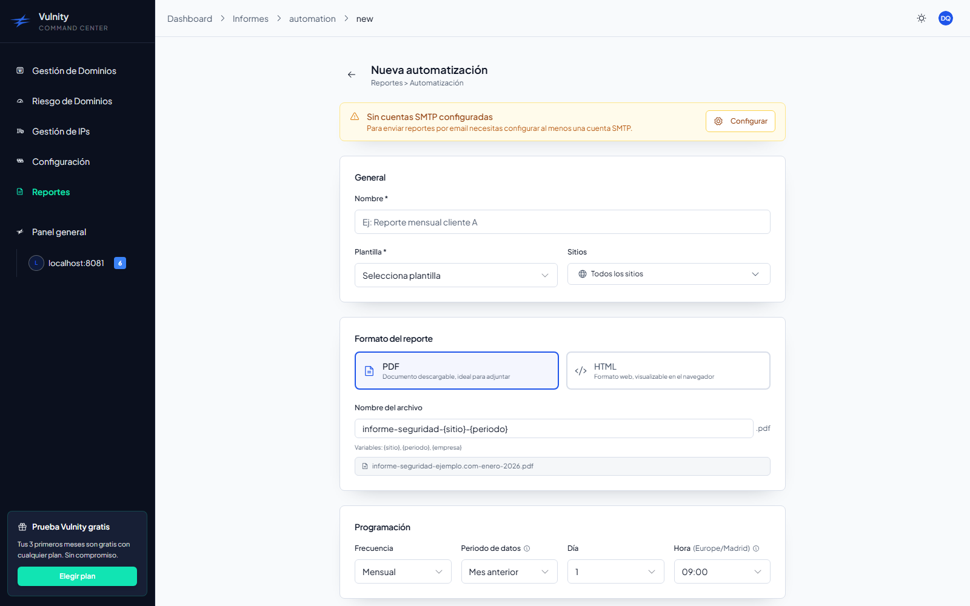The height and width of the screenshot is (606, 970).
Task: Go to automation breadcrumb link
Action: [x=312, y=19]
